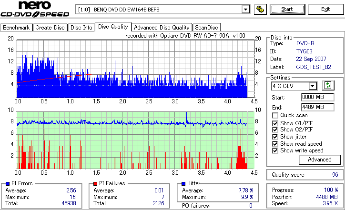Click the Start button
The width and height of the screenshot is (345, 210).
[287, 9]
